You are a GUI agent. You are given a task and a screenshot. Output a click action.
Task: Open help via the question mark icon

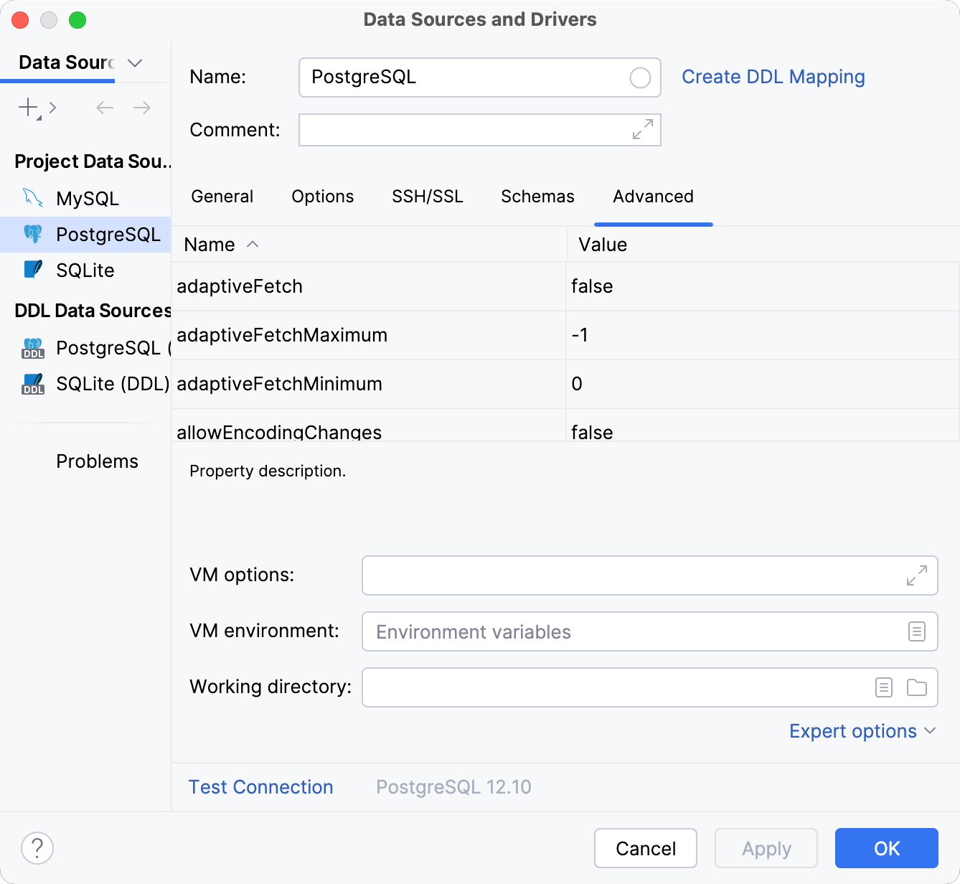(x=37, y=848)
